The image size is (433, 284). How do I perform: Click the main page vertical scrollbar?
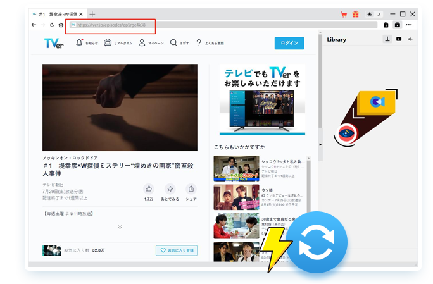point(320,82)
